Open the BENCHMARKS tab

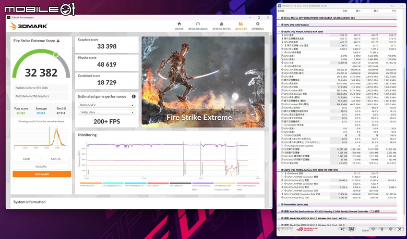click(x=198, y=26)
